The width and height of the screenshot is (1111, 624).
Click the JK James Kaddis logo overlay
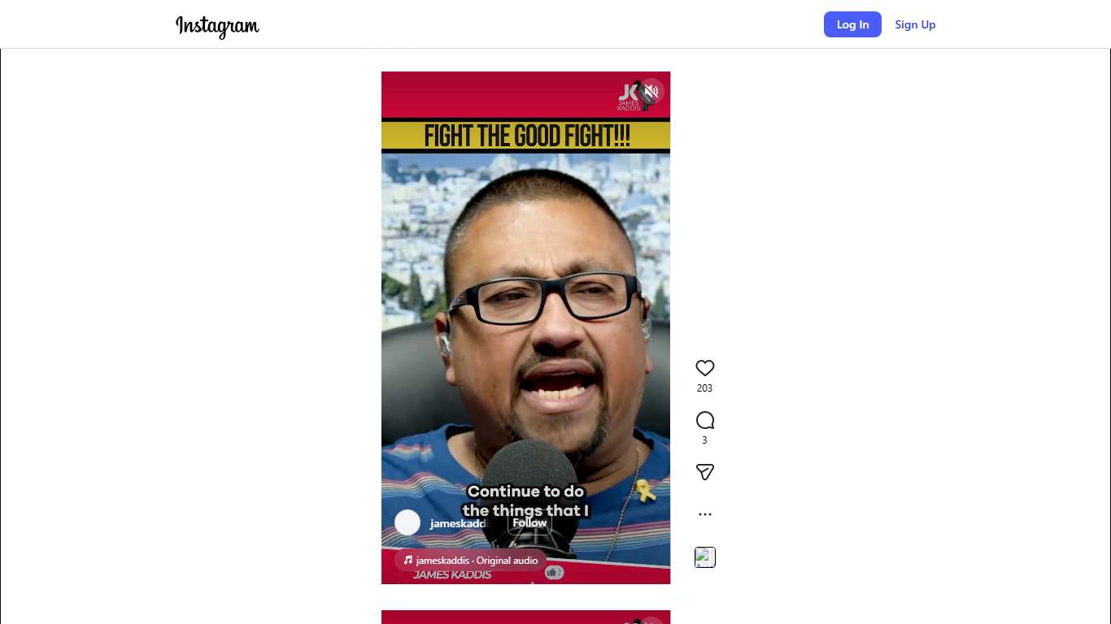(629, 96)
